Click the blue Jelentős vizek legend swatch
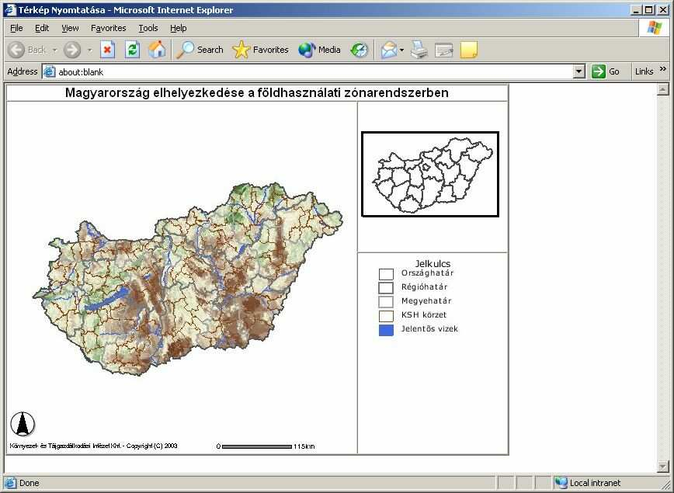This screenshot has width=674, height=493. [x=386, y=330]
